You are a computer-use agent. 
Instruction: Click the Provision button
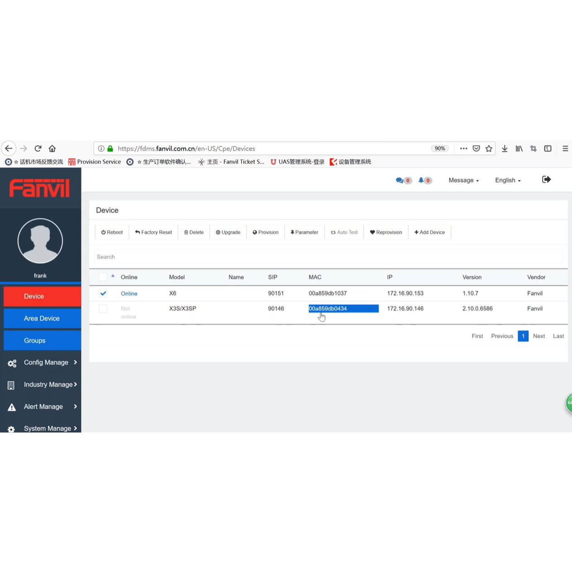(x=265, y=232)
